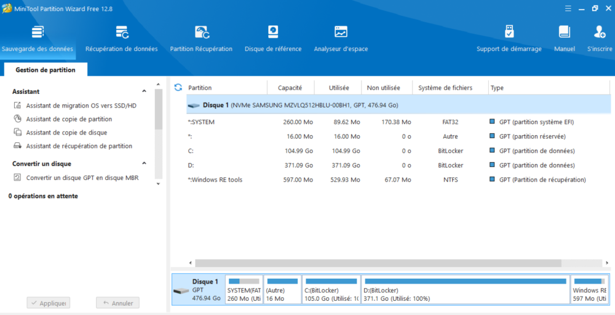Image resolution: width=615 pixels, height=315 pixels.
Task: Launch Assistant de migration OS vers SSD/HD
Action: (x=81, y=106)
